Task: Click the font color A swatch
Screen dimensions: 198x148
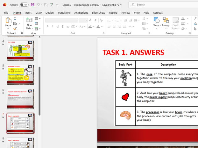Action: 98,26
